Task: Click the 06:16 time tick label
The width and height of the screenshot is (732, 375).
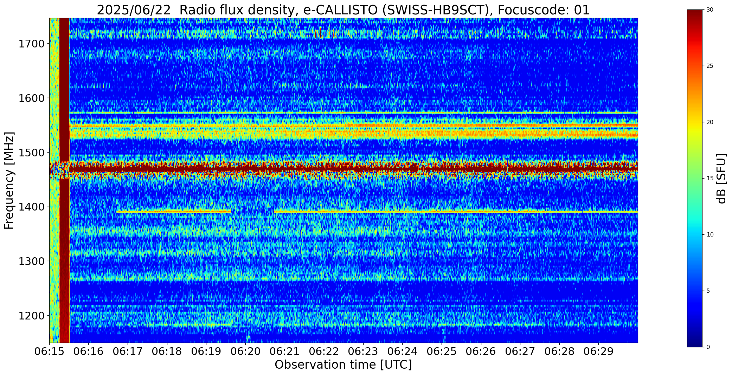Action: [89, 351]
